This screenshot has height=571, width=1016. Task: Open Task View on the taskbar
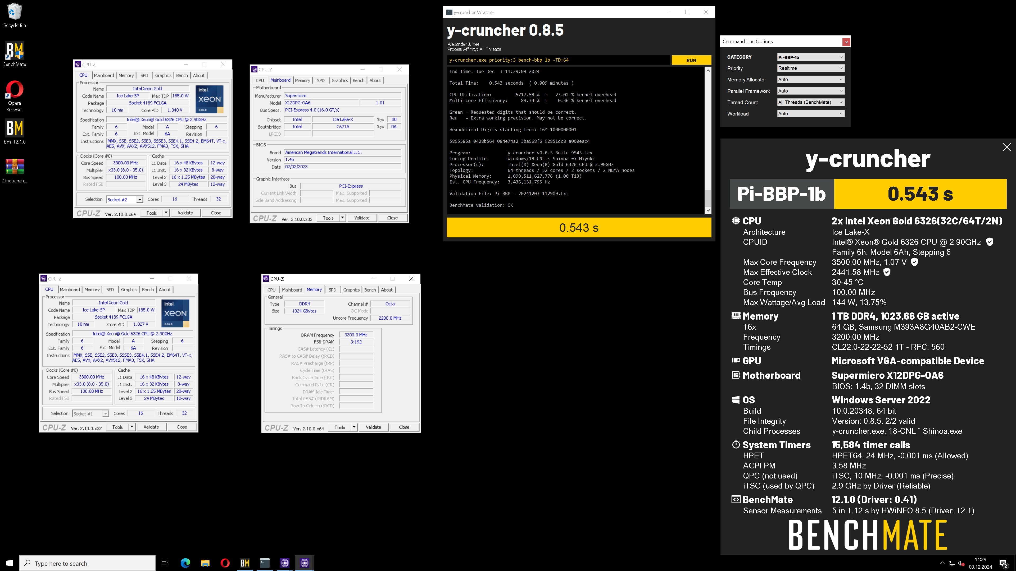pyautogui.click(x=165, y=563)
